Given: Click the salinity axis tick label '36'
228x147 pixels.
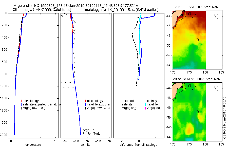Looking at the screenshot, I should coord(109,141).
